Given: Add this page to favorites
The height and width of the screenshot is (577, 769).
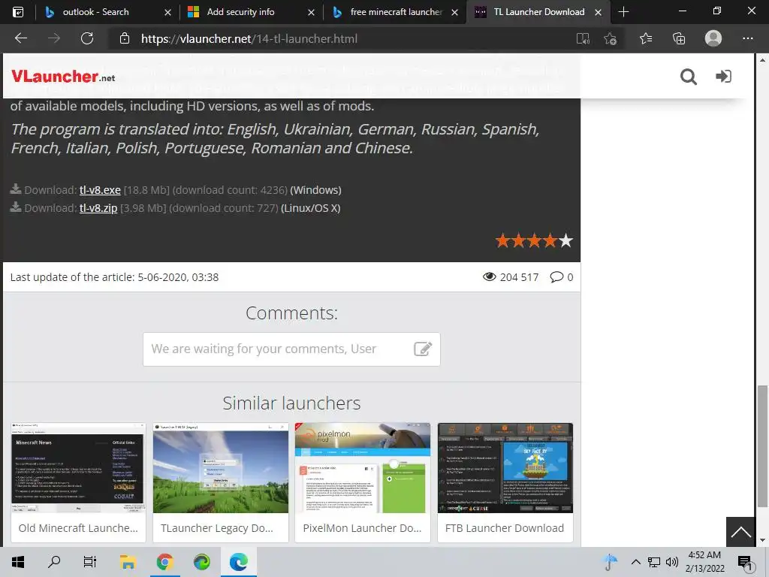Looking at the screenshot, I should click(x=610, y=39).
